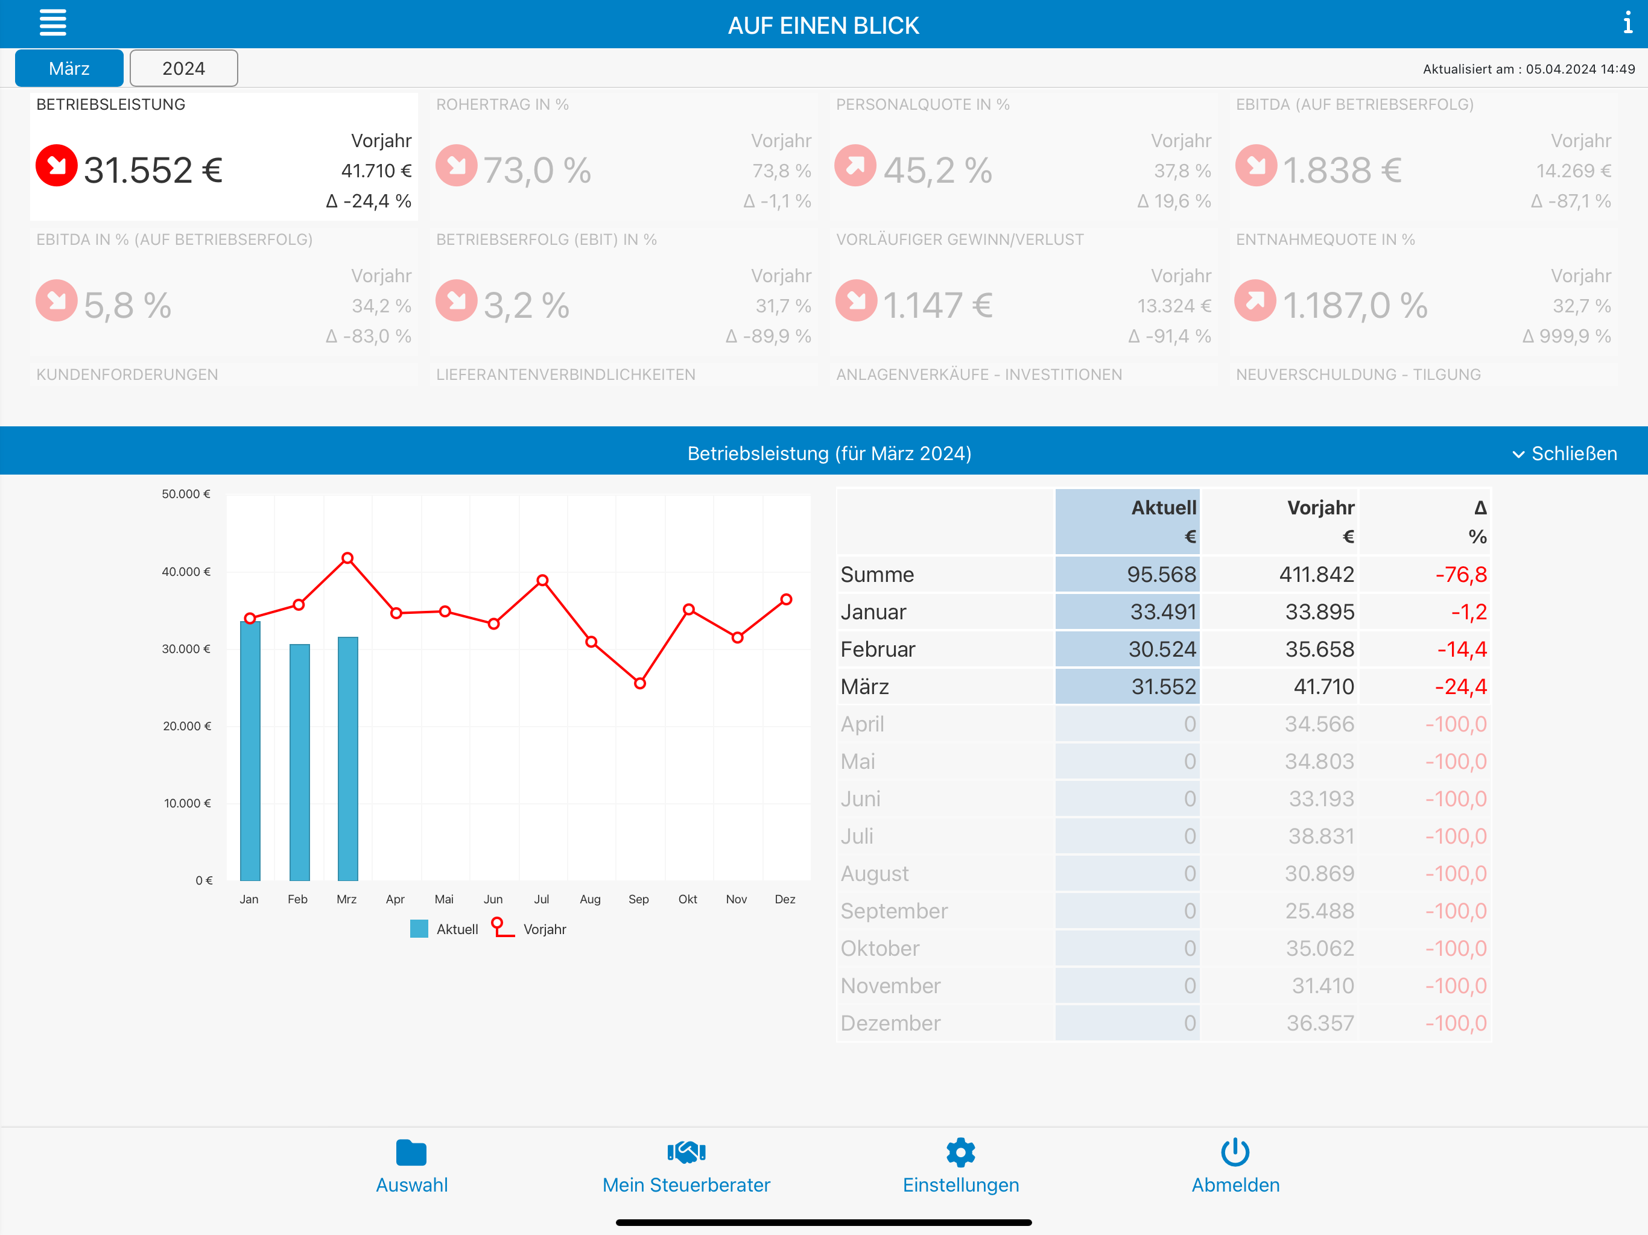Click the Februar Vorjahr value 35.658
1648x1235 pixels.
pyautogui.click(x=1319, y=649)
